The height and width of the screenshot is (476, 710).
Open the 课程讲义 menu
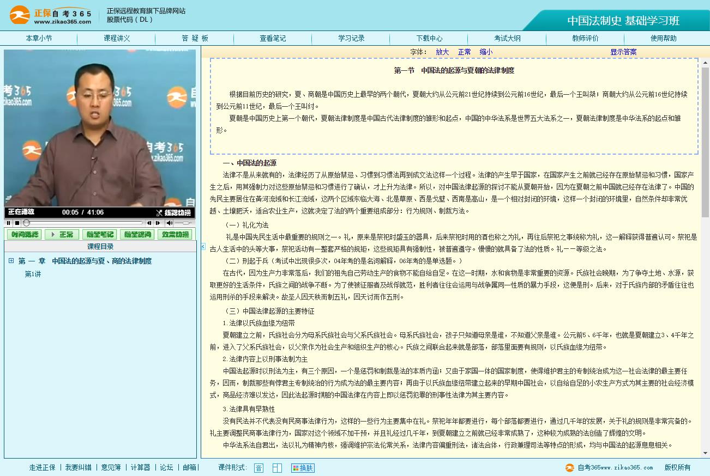[x=117, y=38]
